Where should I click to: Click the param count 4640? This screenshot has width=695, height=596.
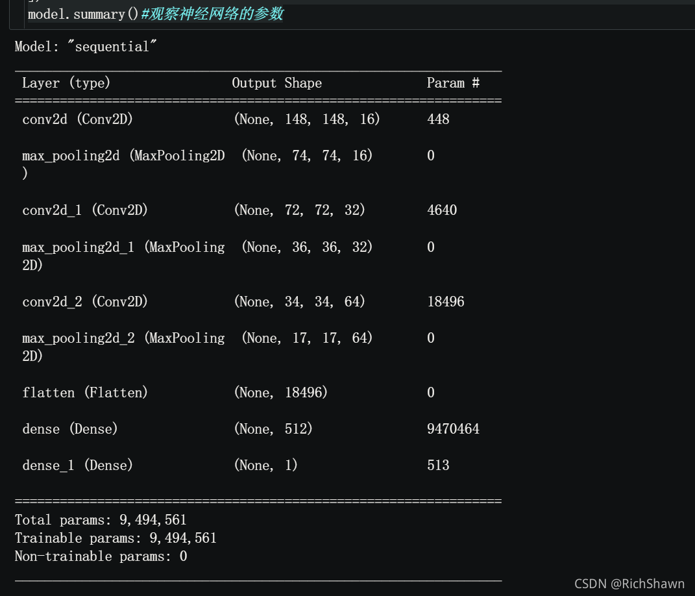click(442, 210)
